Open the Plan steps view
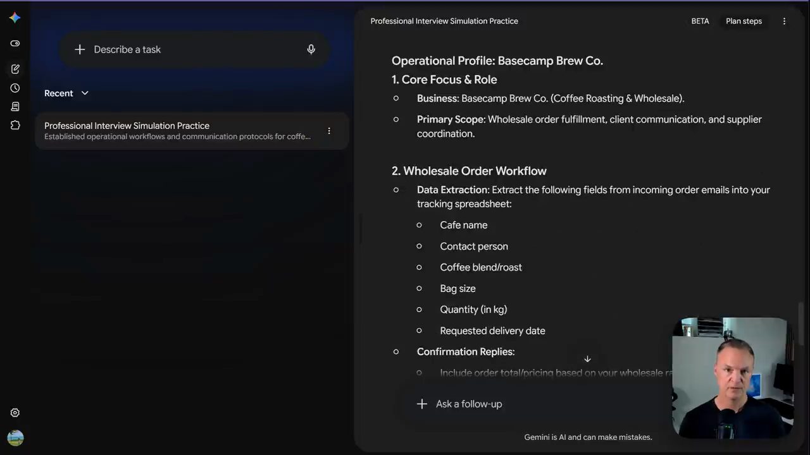The height and width of the screenshot is (455, 810). [744, 21]
